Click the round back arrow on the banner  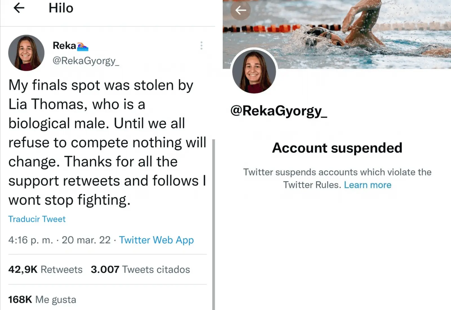click(x=240, y=10)
